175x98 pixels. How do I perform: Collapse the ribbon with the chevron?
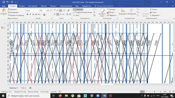[174, 18]
